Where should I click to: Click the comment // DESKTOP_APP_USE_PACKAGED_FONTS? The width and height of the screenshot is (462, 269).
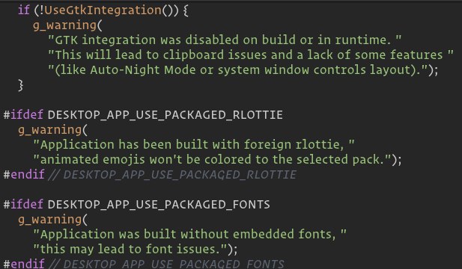coord(166,264)
